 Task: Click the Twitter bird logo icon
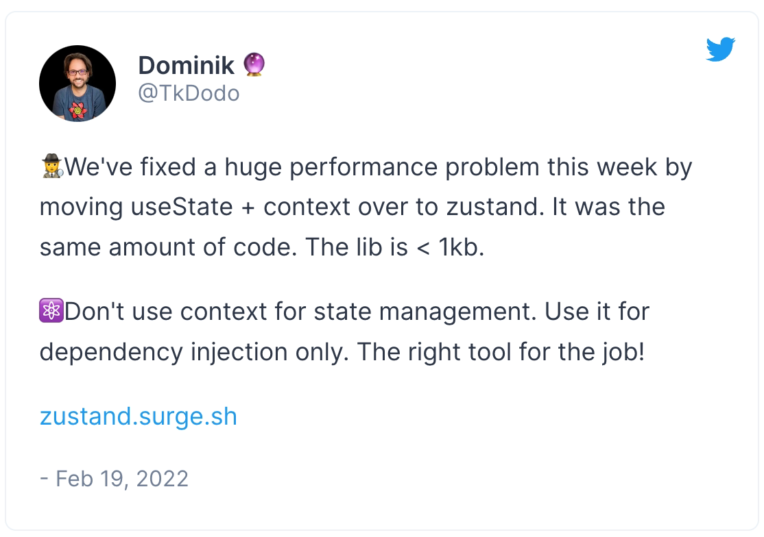pyautogui.click(x=720, y=49)
